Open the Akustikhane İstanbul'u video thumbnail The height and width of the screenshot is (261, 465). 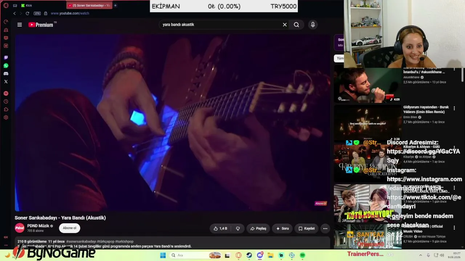click(x=367, y=85)
